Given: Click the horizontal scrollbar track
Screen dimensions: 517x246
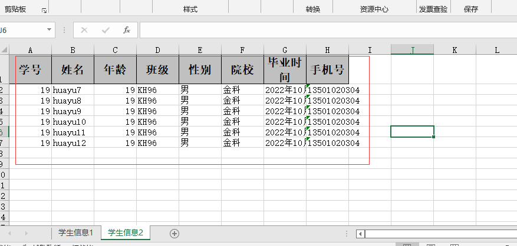Looking at the screenshot, I should [x=441, y=234].
